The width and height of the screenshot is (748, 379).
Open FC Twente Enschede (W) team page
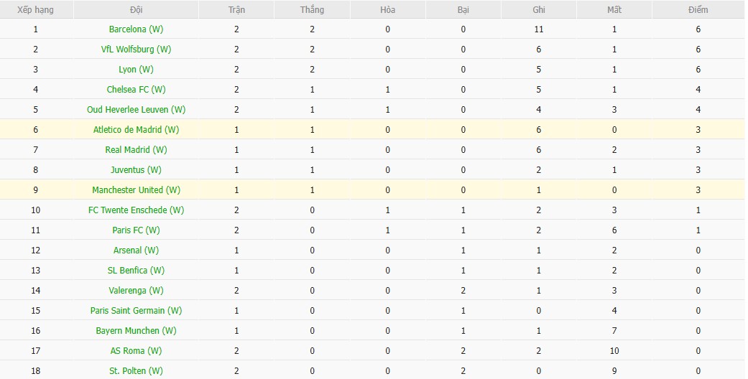click(136, 210)
